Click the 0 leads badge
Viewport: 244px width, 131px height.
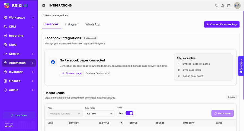click(232, 97)
